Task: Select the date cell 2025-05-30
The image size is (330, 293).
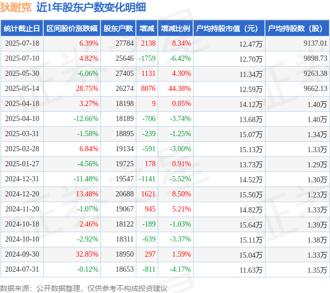Action: click(22, 74)
